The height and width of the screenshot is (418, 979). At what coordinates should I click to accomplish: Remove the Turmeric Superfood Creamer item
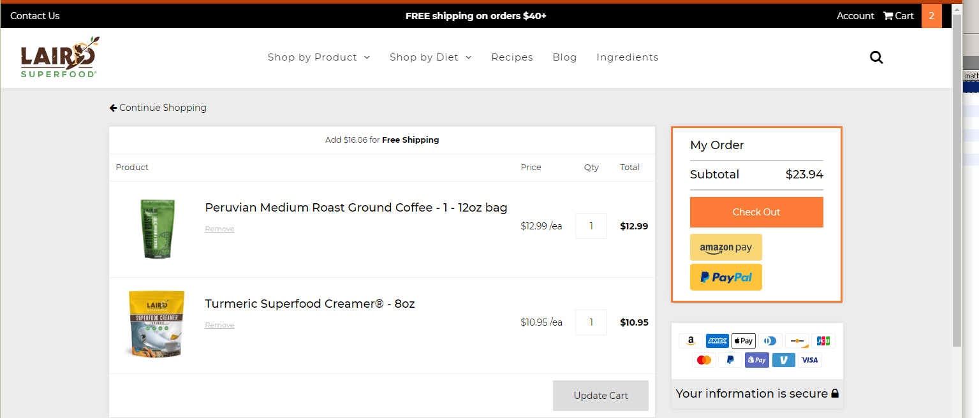(x=219, y=325)
